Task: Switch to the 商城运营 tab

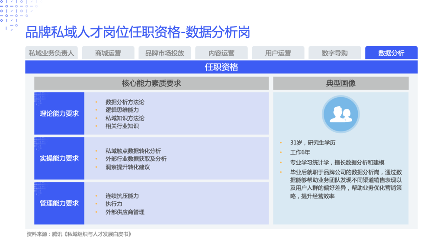Action: click(108, 53)
